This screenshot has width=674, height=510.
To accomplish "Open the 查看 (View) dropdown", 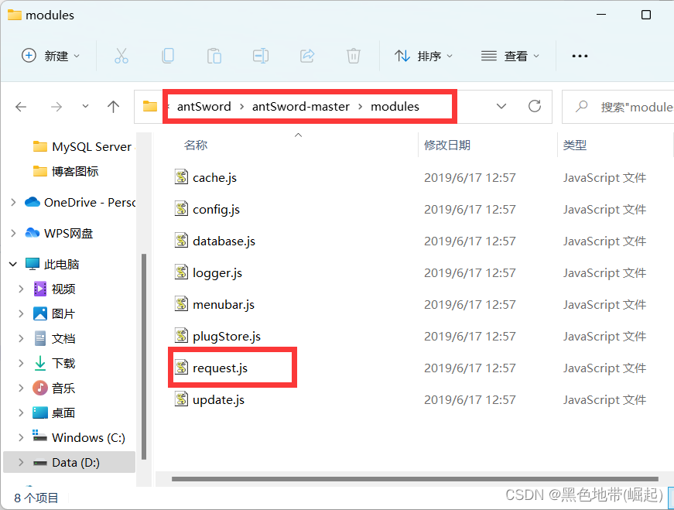I will point(510,56).
